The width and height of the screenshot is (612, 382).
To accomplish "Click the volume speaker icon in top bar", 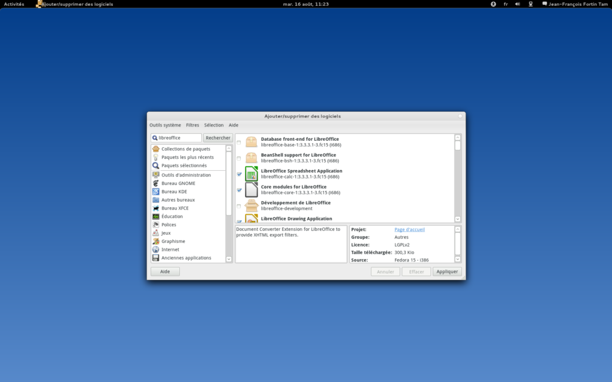I will tap(518, 4).
